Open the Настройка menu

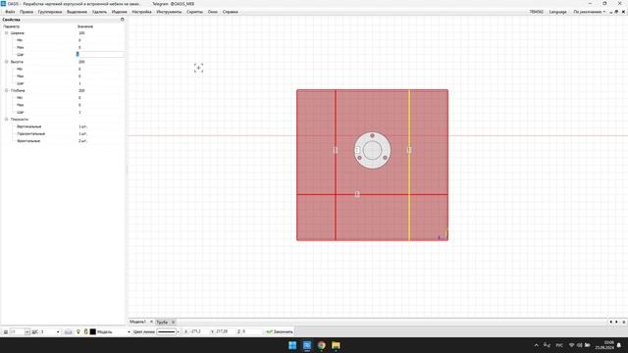pos(141,12)
